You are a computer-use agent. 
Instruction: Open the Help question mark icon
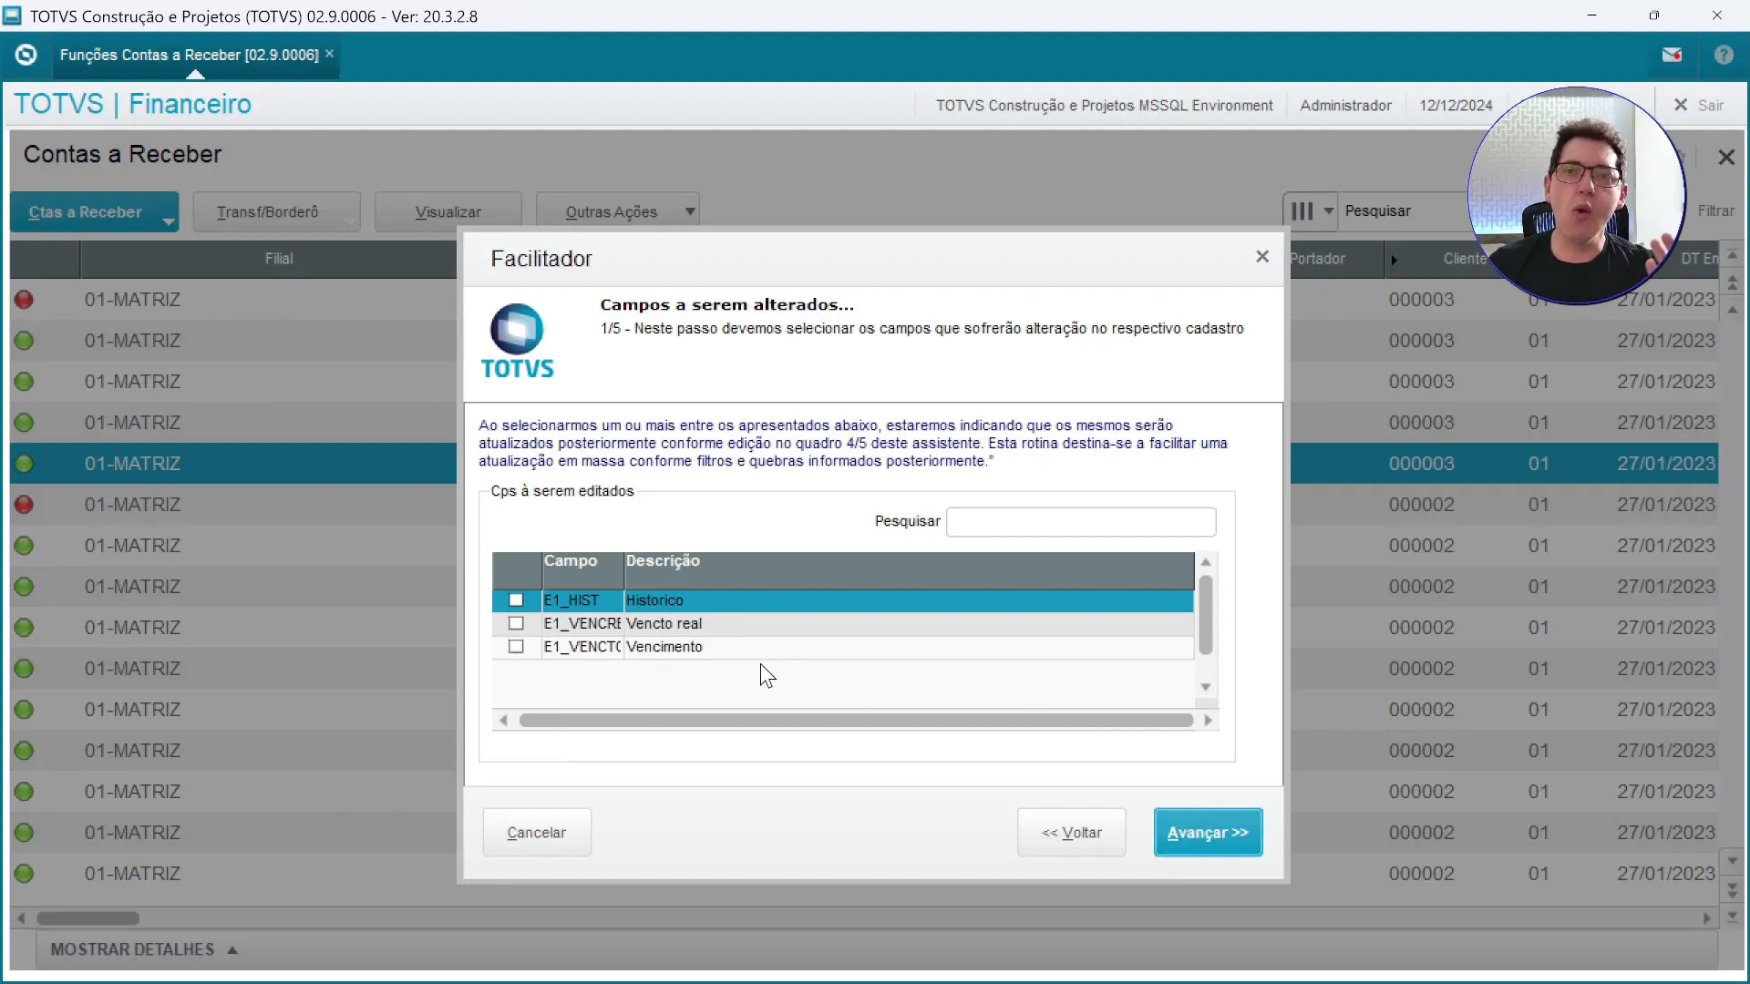[x=1724, y=55]
